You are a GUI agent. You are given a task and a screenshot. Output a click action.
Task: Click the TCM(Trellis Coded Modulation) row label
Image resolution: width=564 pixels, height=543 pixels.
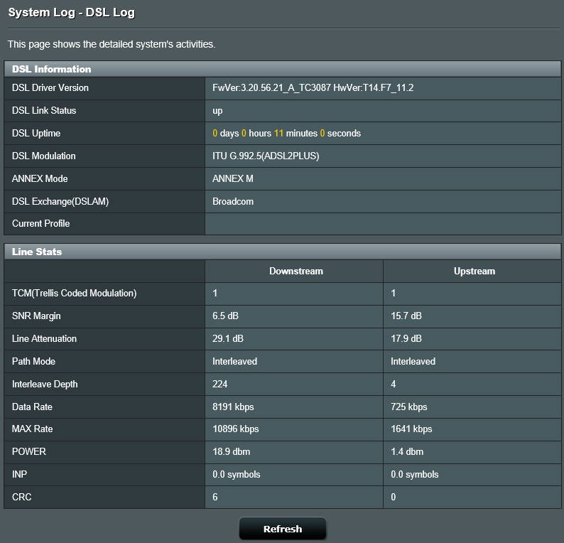click(x=74, y=294)
